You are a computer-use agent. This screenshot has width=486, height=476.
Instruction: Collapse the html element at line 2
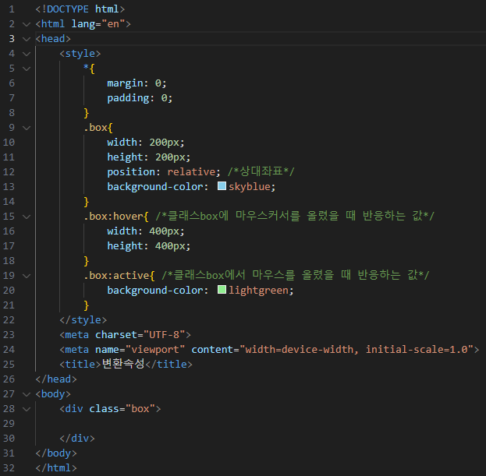[27, 24]
